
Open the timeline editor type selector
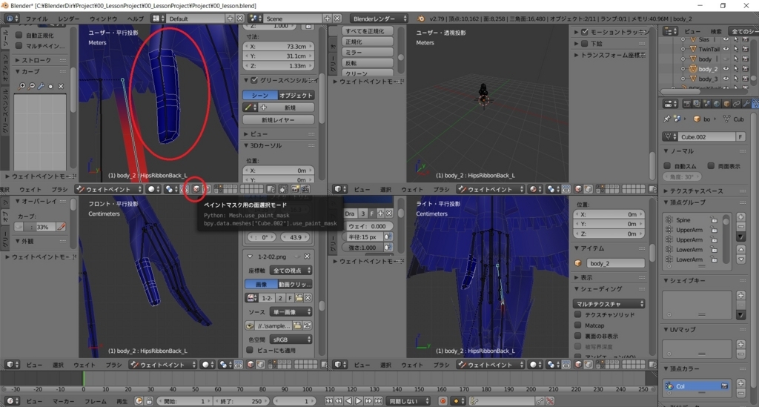[12, 401]
